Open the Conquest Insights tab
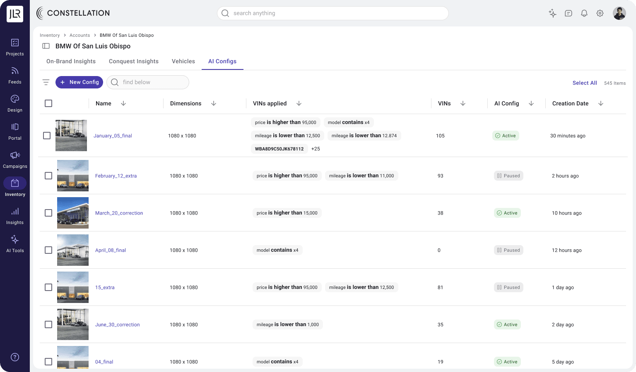This screenshot has width=636, height=372. point(133,61)
